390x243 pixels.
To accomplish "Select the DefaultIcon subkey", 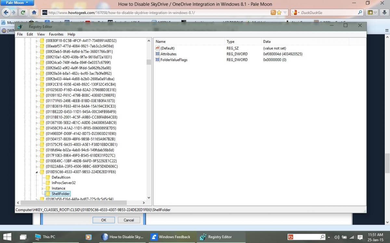I will [x=61, y=177].
